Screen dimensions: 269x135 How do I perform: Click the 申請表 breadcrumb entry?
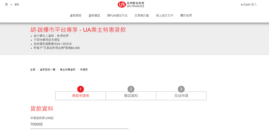click(84, 70)
